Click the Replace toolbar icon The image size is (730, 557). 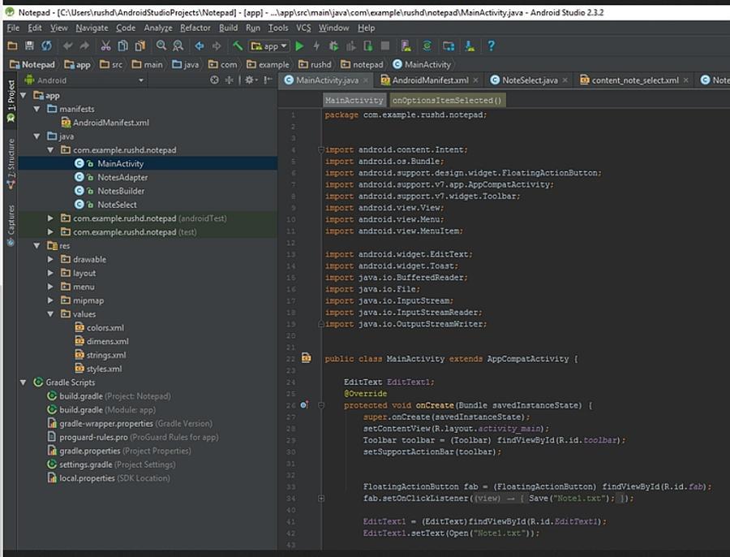pos(178,45)
